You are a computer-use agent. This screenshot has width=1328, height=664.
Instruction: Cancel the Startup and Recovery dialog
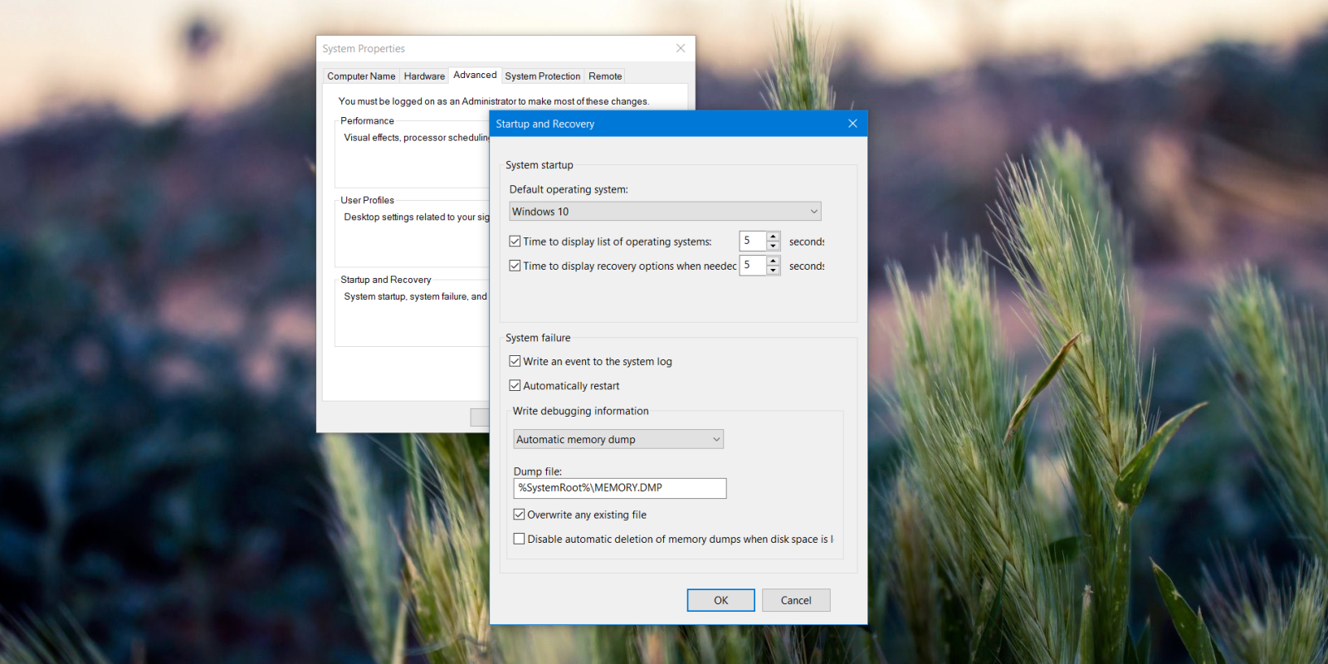[796, 600]
